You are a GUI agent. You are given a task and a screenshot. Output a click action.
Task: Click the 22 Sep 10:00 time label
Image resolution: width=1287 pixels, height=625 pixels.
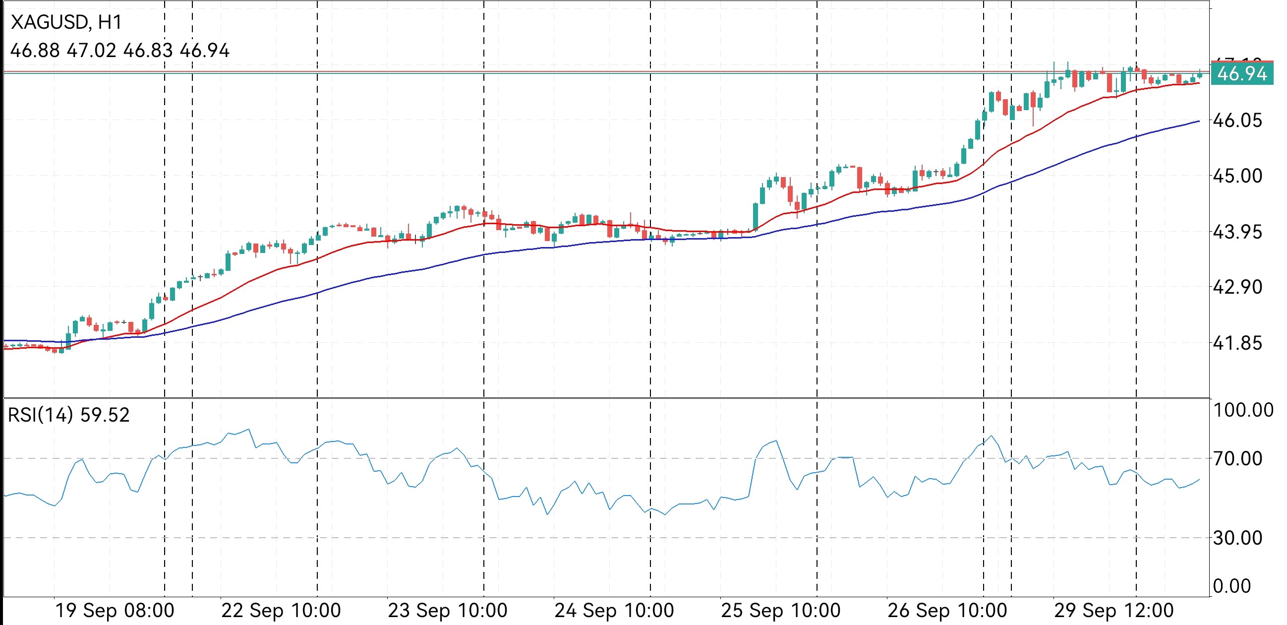(281, 611)
